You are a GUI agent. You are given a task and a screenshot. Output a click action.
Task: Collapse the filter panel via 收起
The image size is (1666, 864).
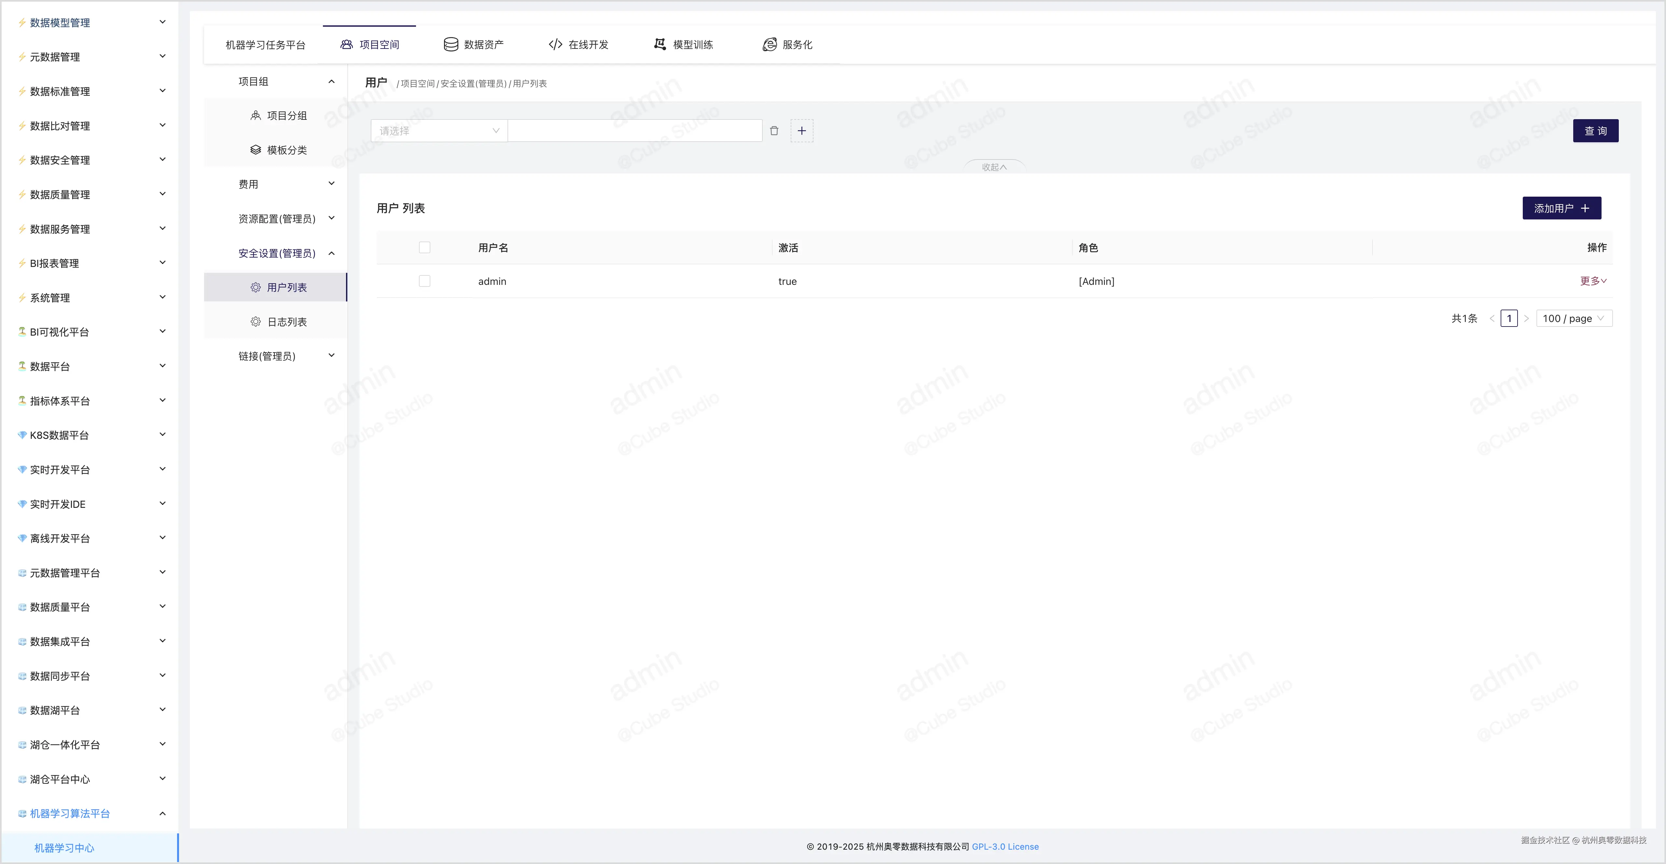click(x=994, y=167)
